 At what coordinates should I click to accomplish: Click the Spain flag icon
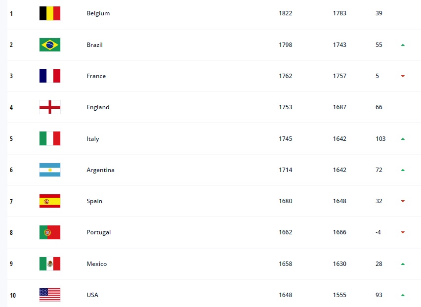point(50,201)
